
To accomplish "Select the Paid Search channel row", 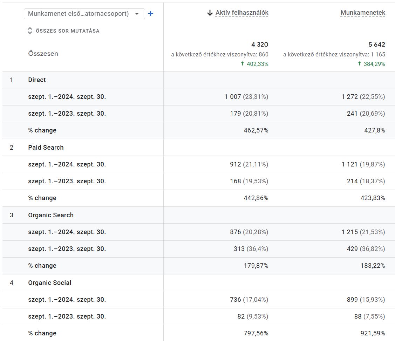I will click(46, 148).
